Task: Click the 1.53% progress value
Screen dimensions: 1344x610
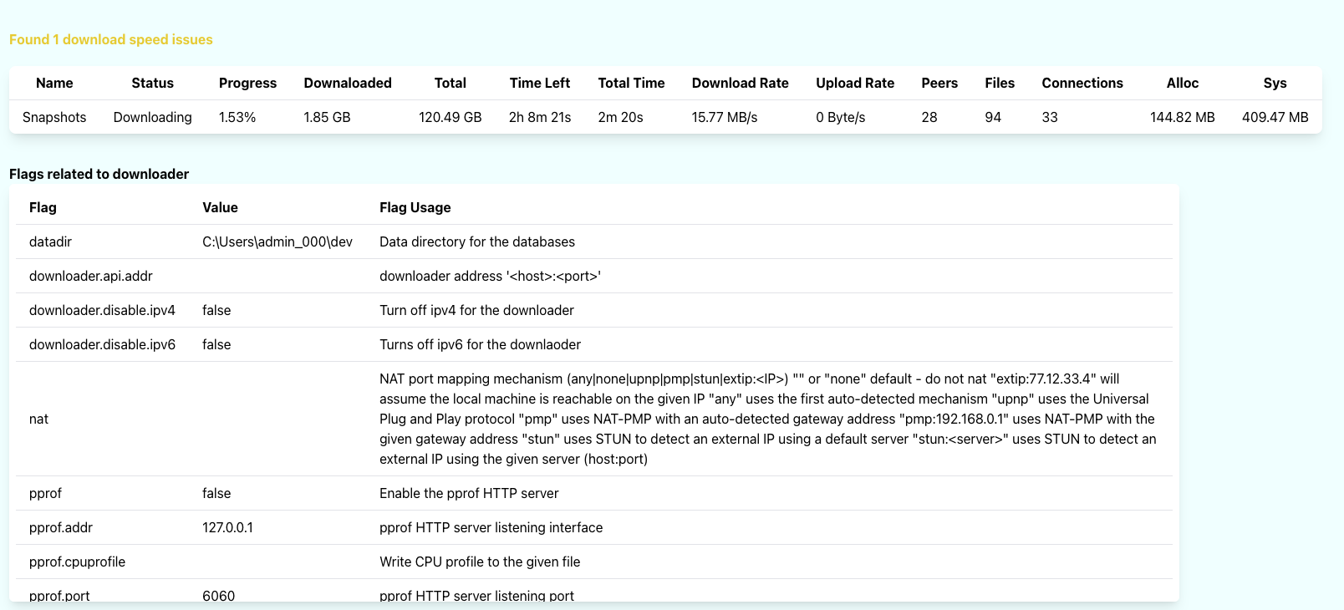Action: [237, 117]
